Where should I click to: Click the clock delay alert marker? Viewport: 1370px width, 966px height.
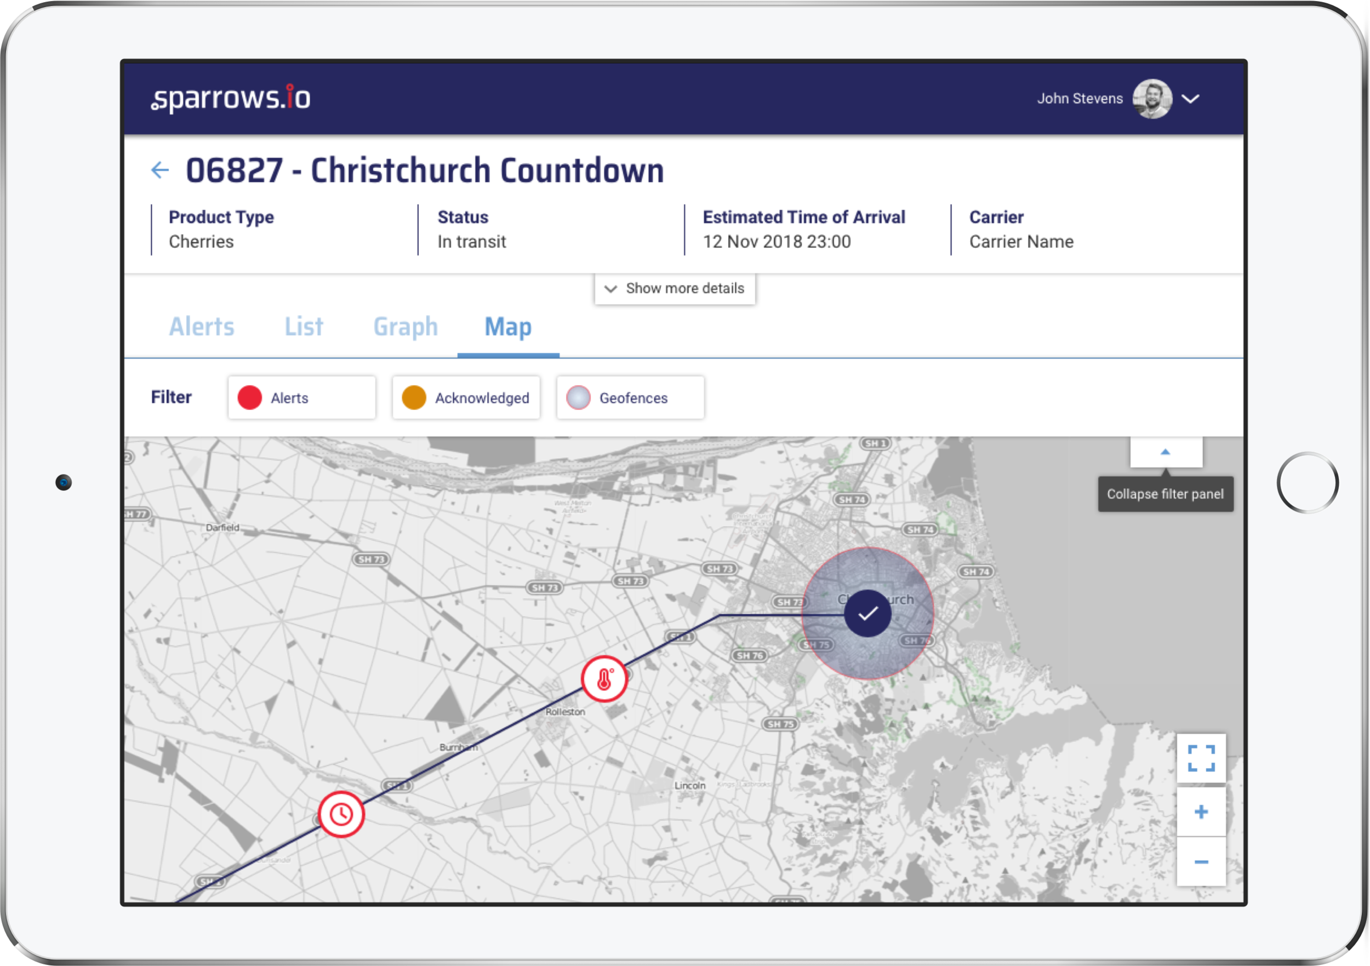tap(341, 814)
